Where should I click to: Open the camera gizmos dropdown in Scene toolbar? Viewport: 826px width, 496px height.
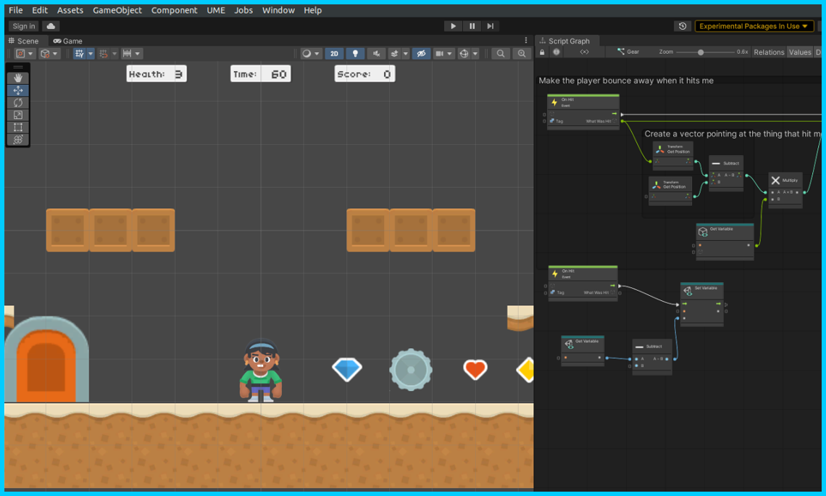click(443, 53)
